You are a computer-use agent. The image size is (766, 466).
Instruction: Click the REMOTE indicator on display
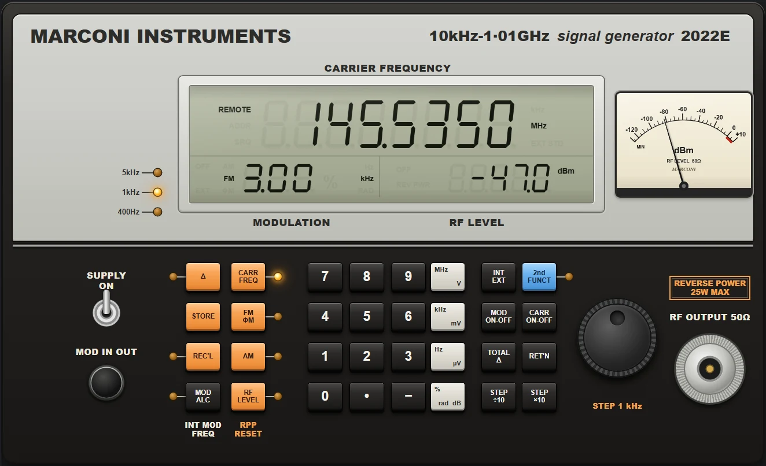(x=234, y=109)
